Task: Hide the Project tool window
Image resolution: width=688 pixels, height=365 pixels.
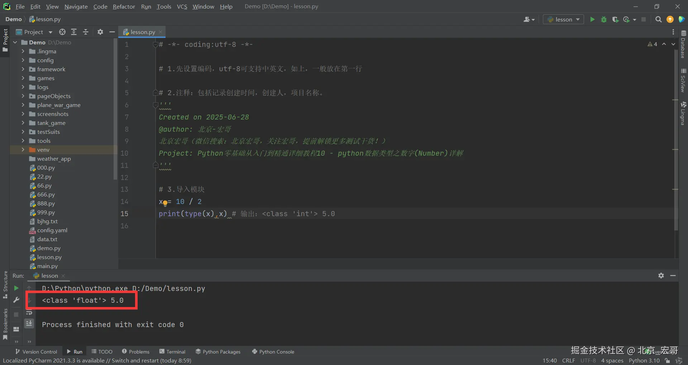Action: click(x=112, y=32)
